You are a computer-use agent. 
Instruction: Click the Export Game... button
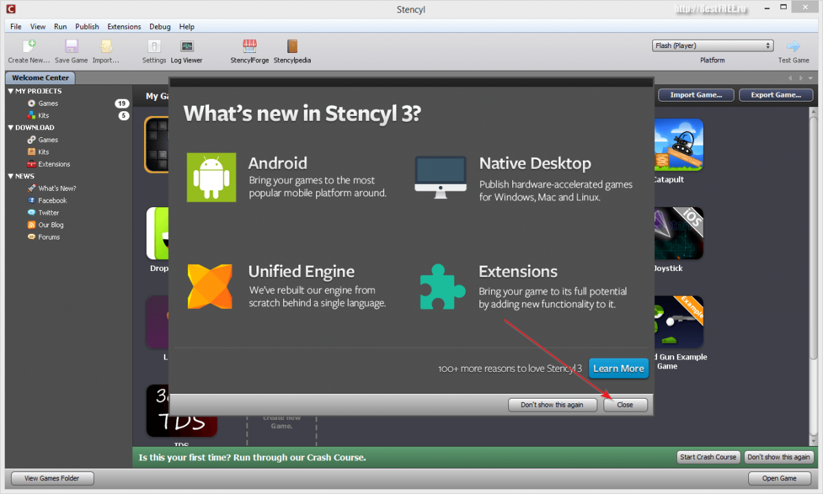[x=776, y=95]
